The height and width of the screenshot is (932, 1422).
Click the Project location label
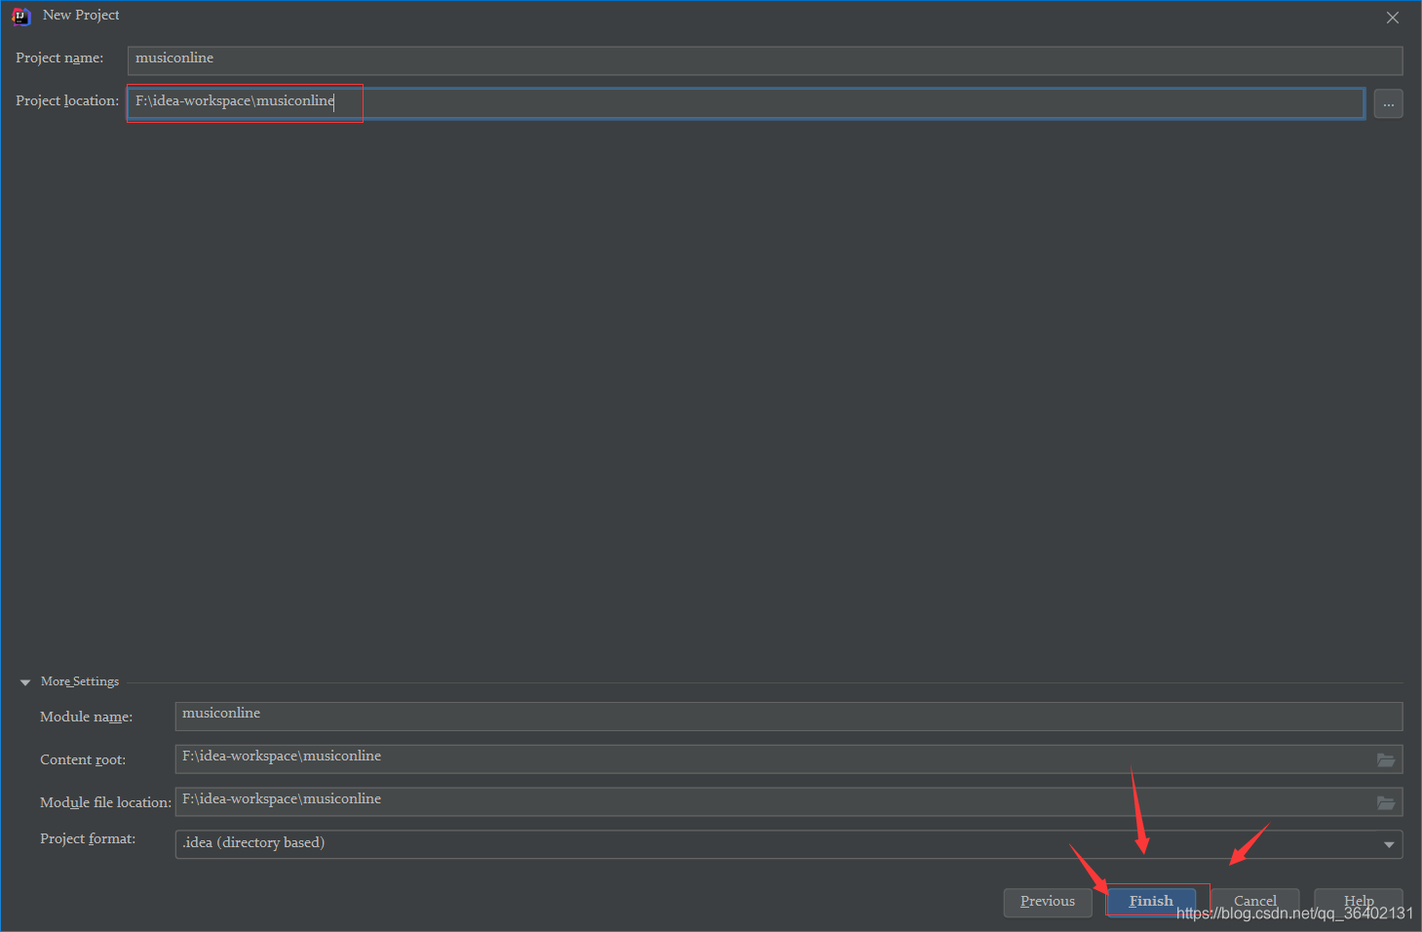pos(67,101)
